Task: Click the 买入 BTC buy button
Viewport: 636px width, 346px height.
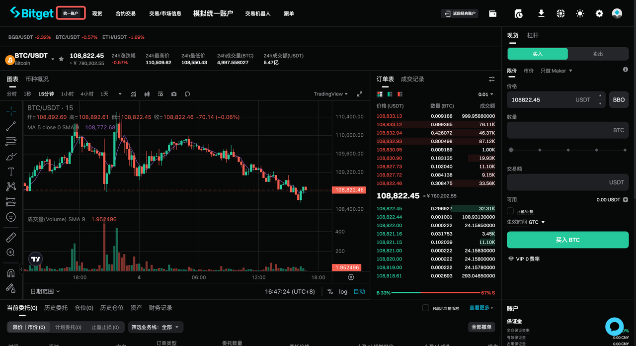Action: [567, 240]
